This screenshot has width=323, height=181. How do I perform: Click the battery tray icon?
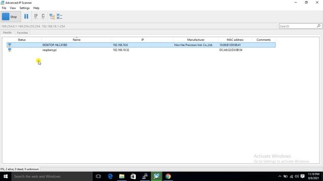[285, 176]
